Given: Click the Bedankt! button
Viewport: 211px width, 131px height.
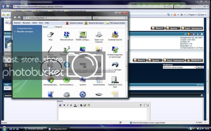Looking at the screenshot, I should coord(194,60).
